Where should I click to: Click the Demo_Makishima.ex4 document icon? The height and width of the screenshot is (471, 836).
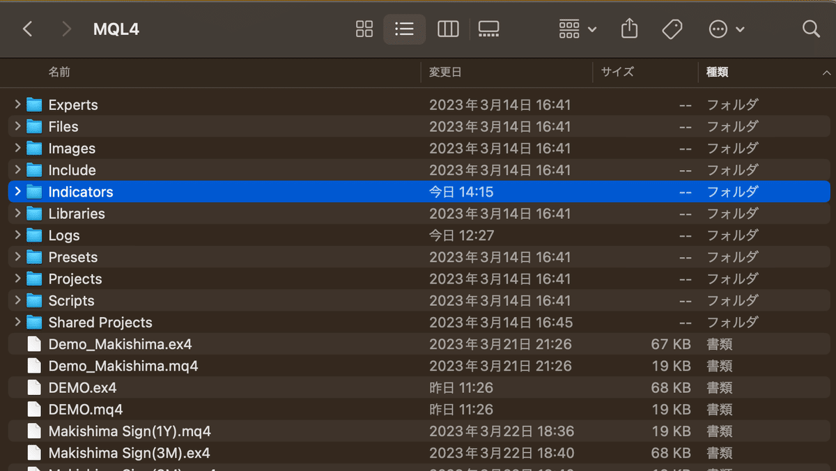pos(34,344)
